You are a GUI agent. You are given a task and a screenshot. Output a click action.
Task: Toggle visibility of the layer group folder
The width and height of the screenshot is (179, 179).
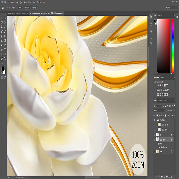click(x=155, y=120)
